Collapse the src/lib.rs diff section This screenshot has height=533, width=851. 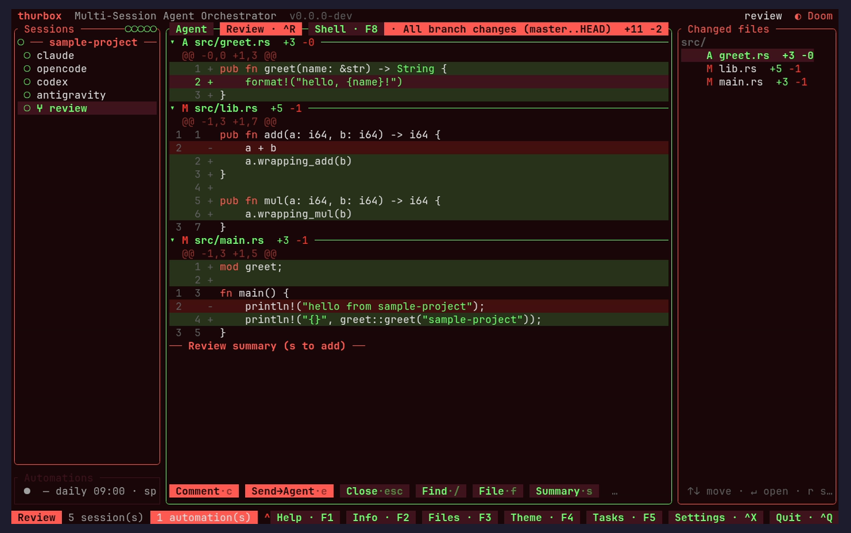[172, 108]
